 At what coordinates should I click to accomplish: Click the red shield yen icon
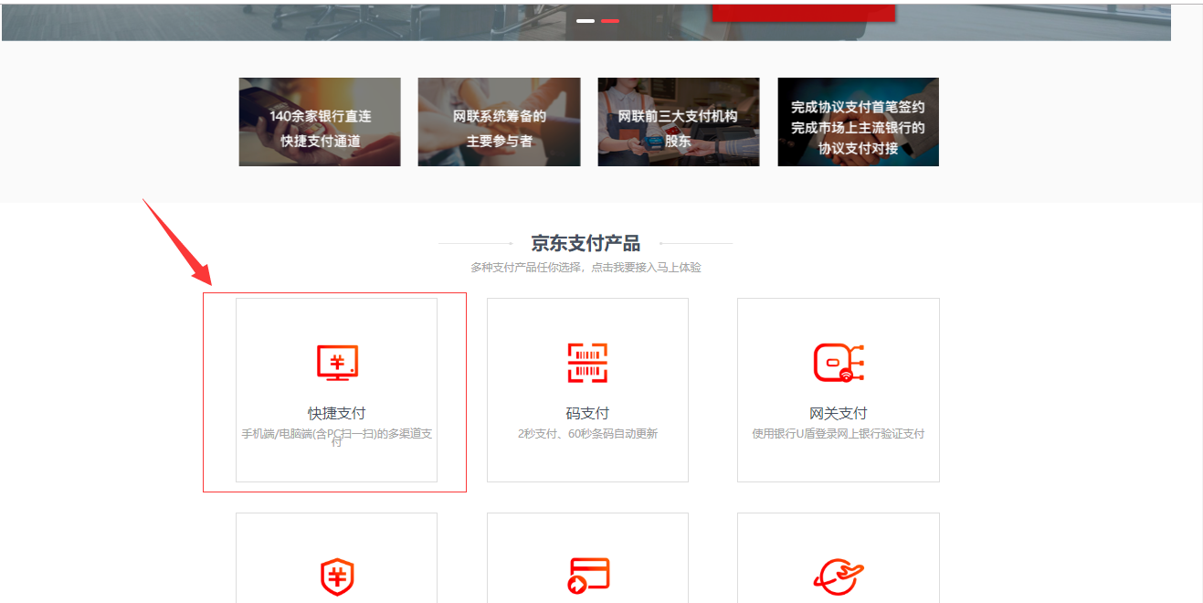pyautogui.click(x=337, y=577)
